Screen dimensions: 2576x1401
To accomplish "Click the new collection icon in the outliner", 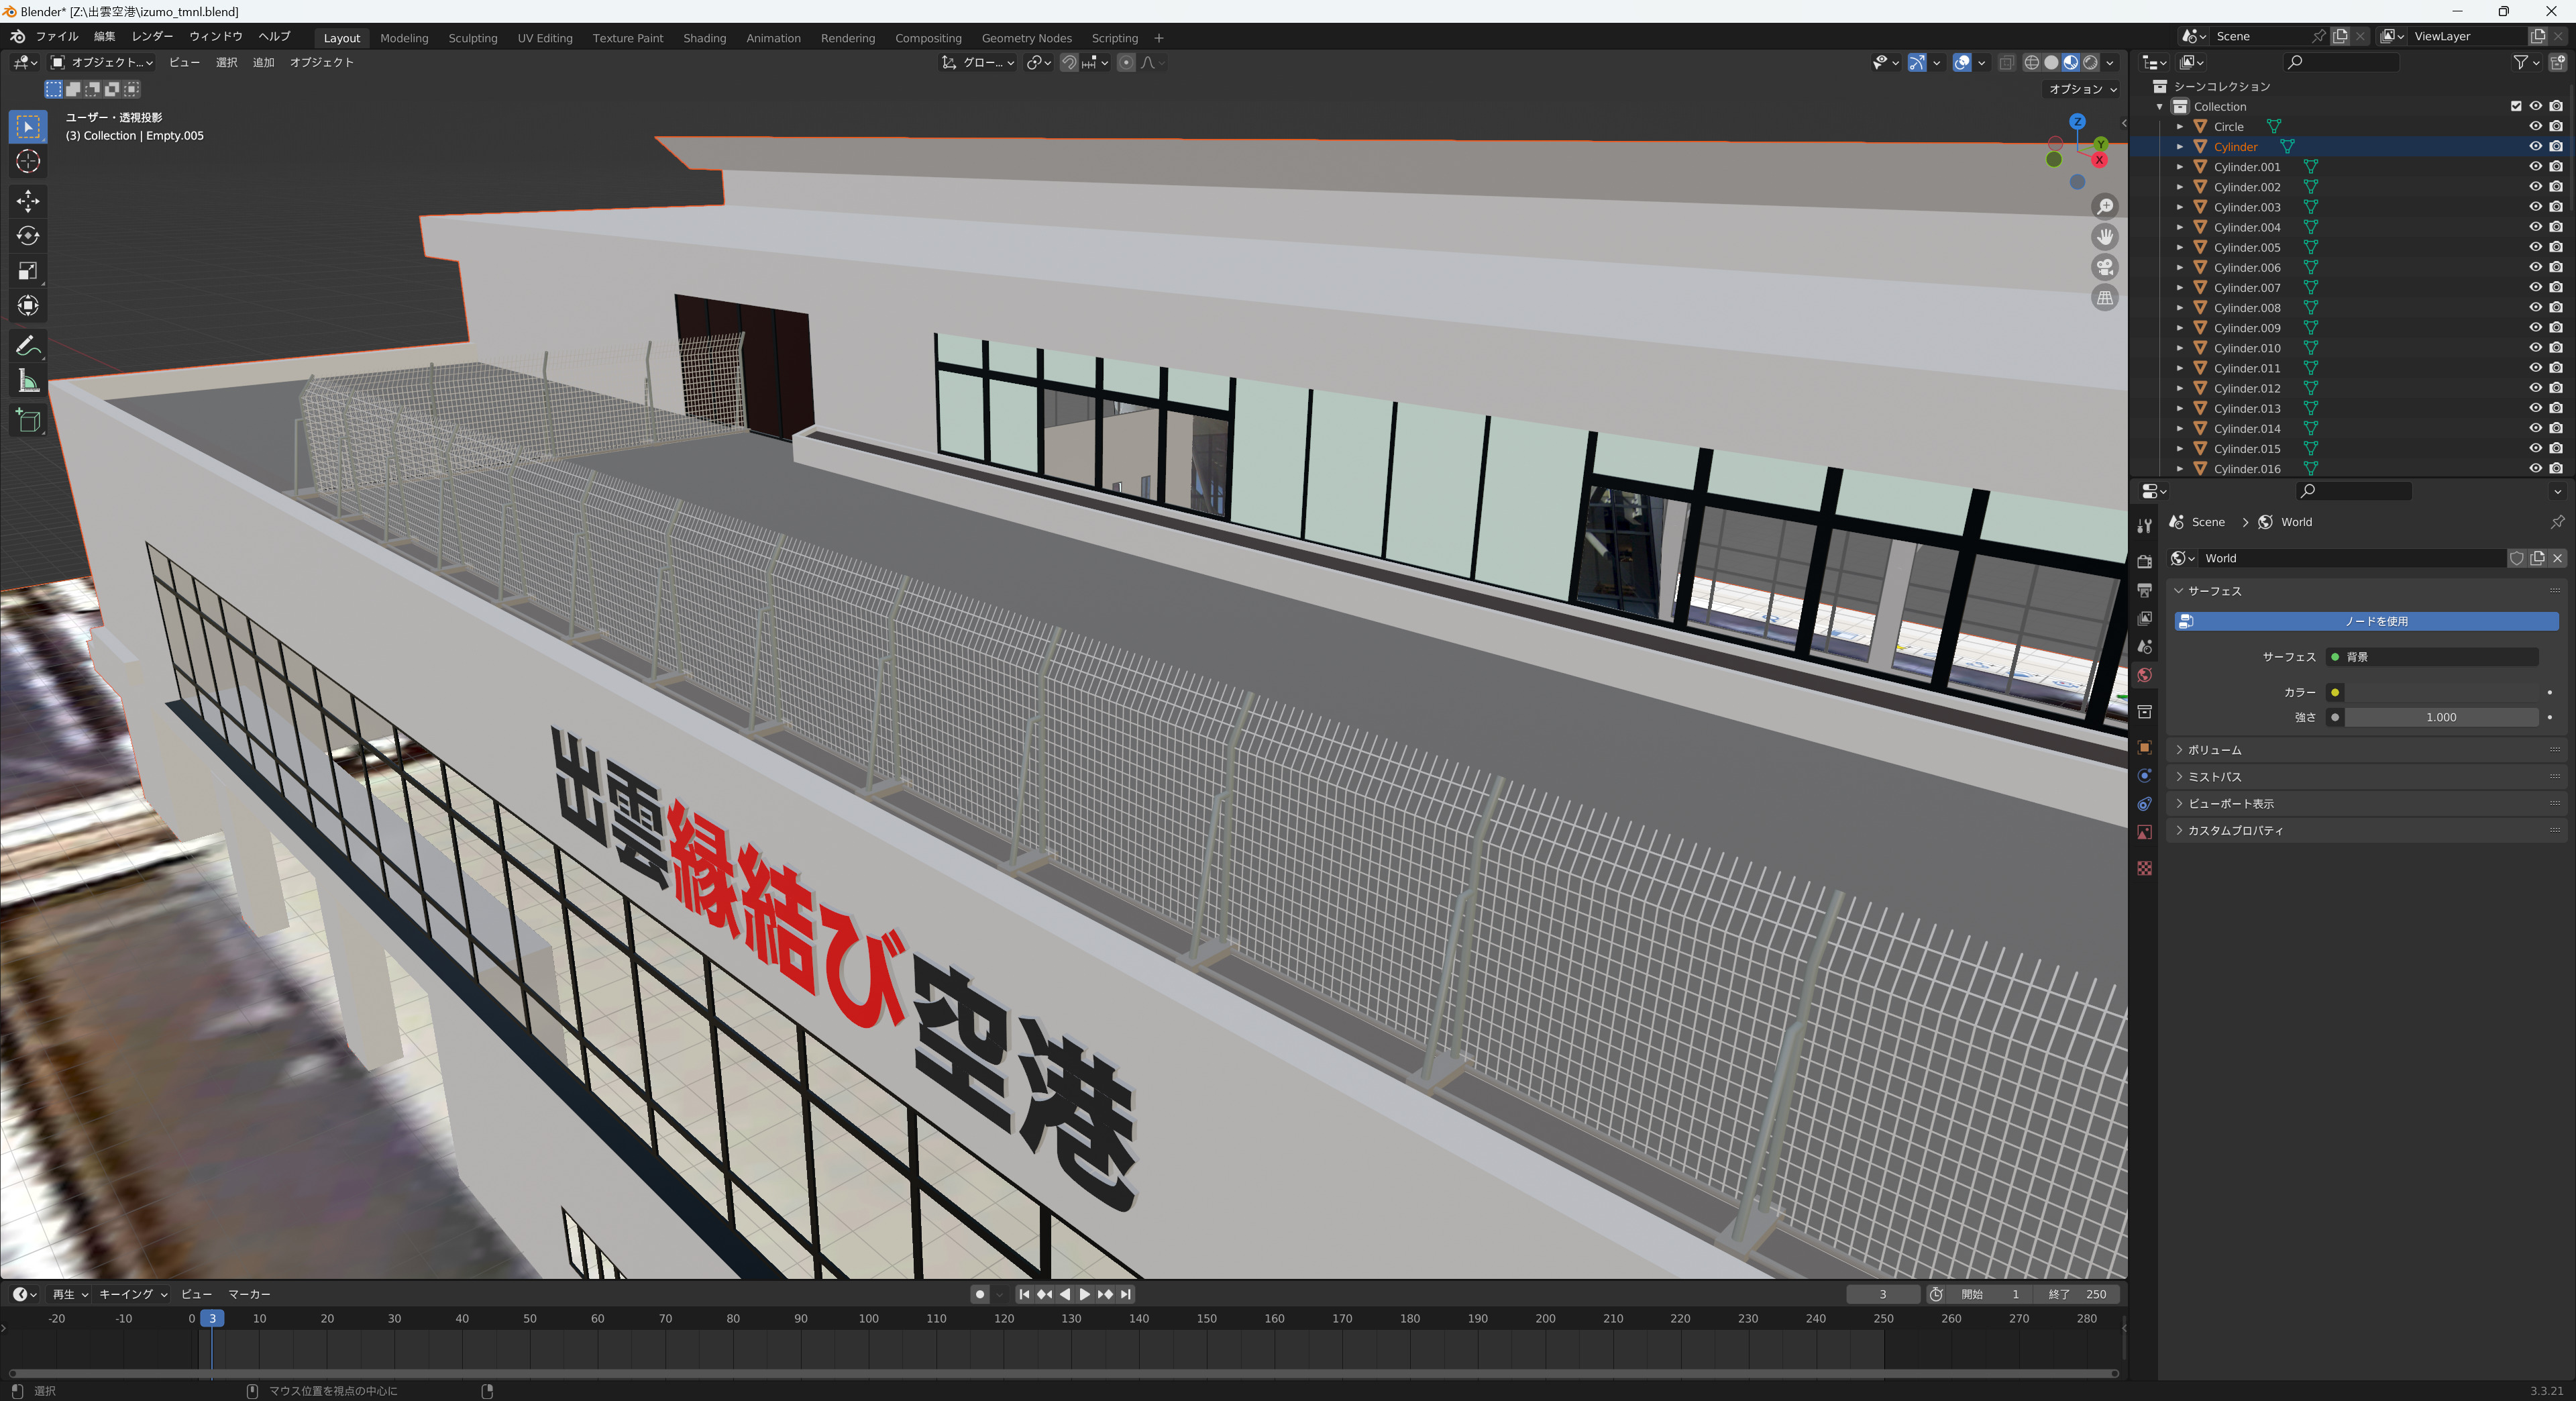I will click(2557, 62).
